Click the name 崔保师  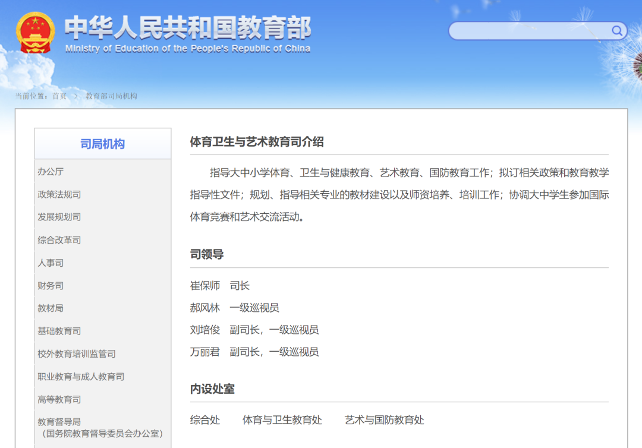click(x=205, y=286)
